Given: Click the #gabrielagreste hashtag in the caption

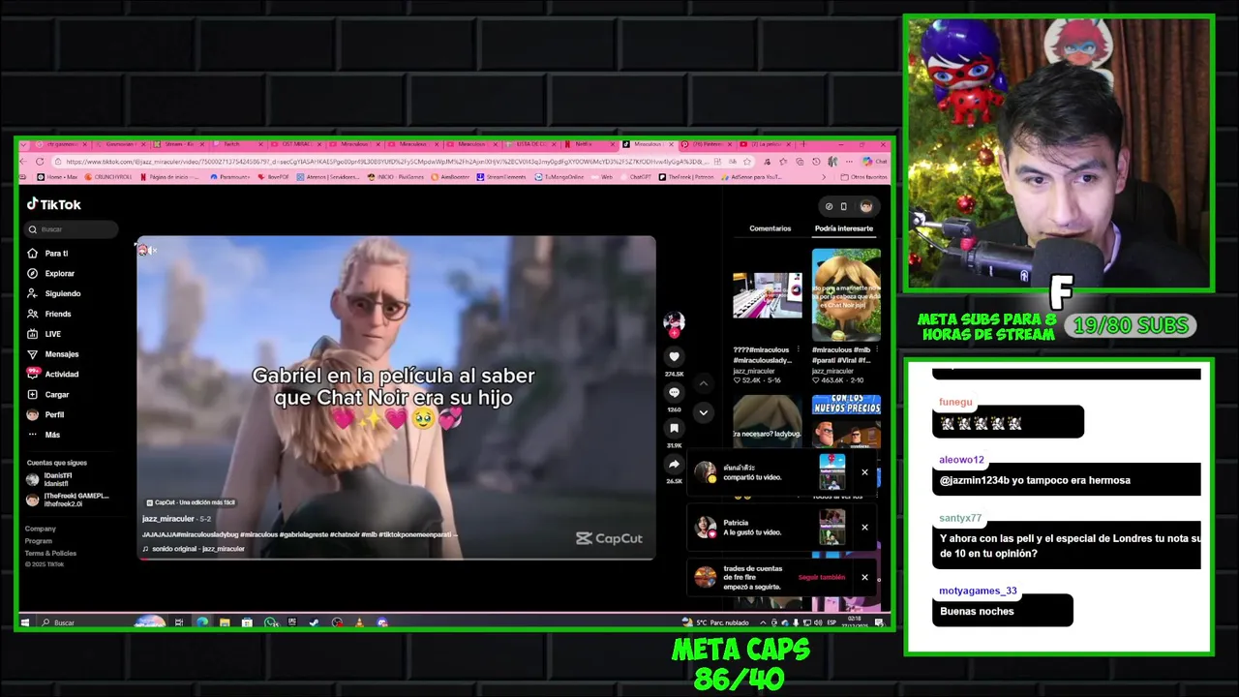Looking at the screenshot, I should 304,534.
